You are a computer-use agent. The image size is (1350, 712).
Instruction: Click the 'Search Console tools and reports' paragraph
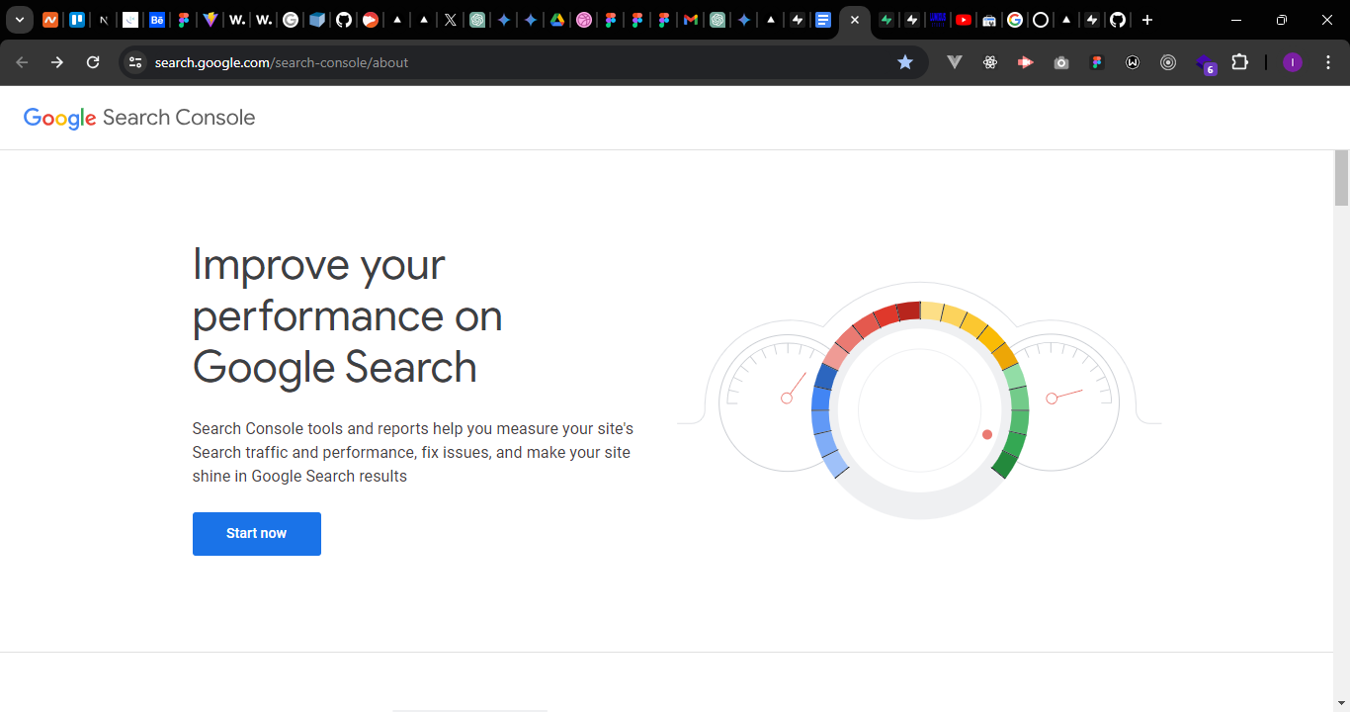point(413,453)
